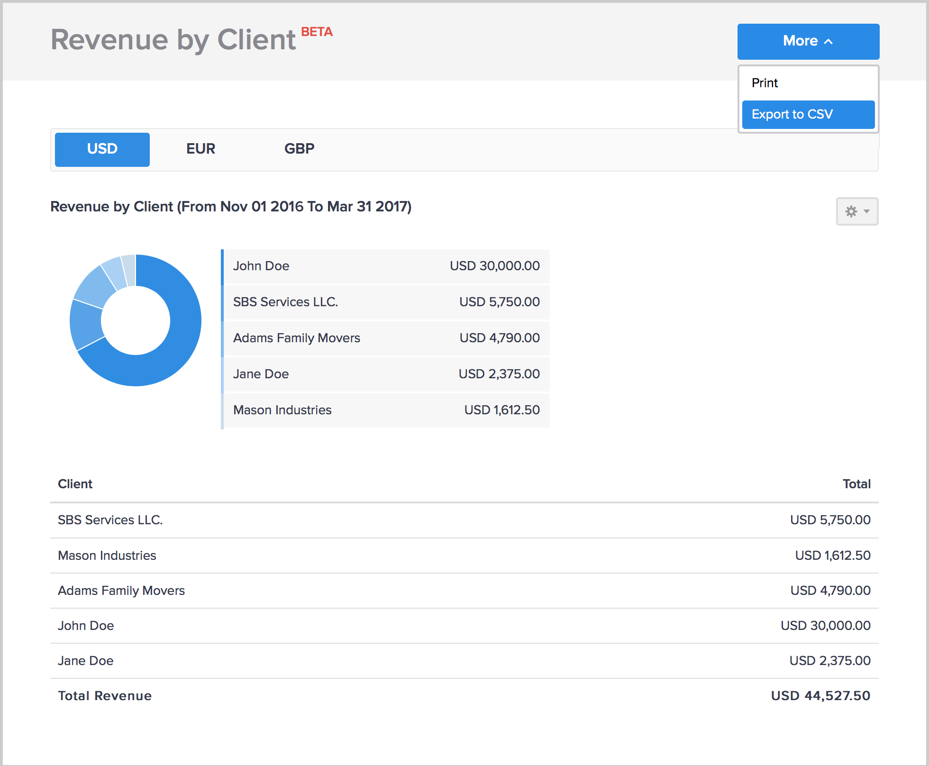Collapse the More menu button
This screenshot has height=766, width=929.
click(808, 41)
